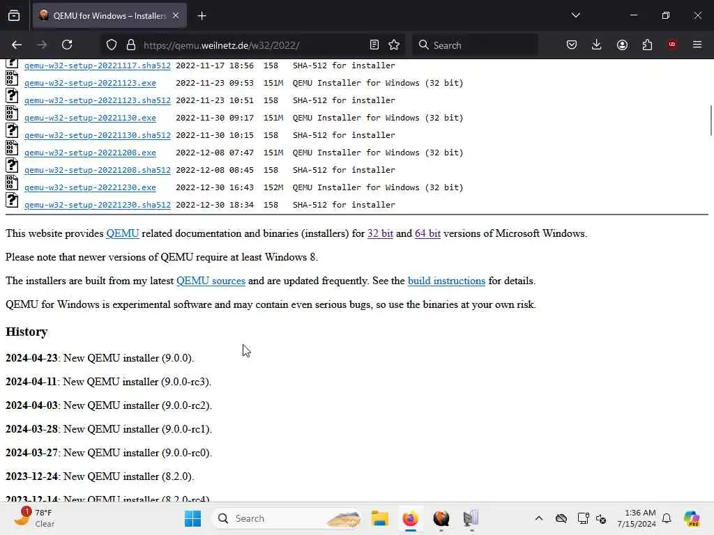Click the taskbar Search box
The image size is (714, 535).
pyautogui.click(x=288, y=518)
